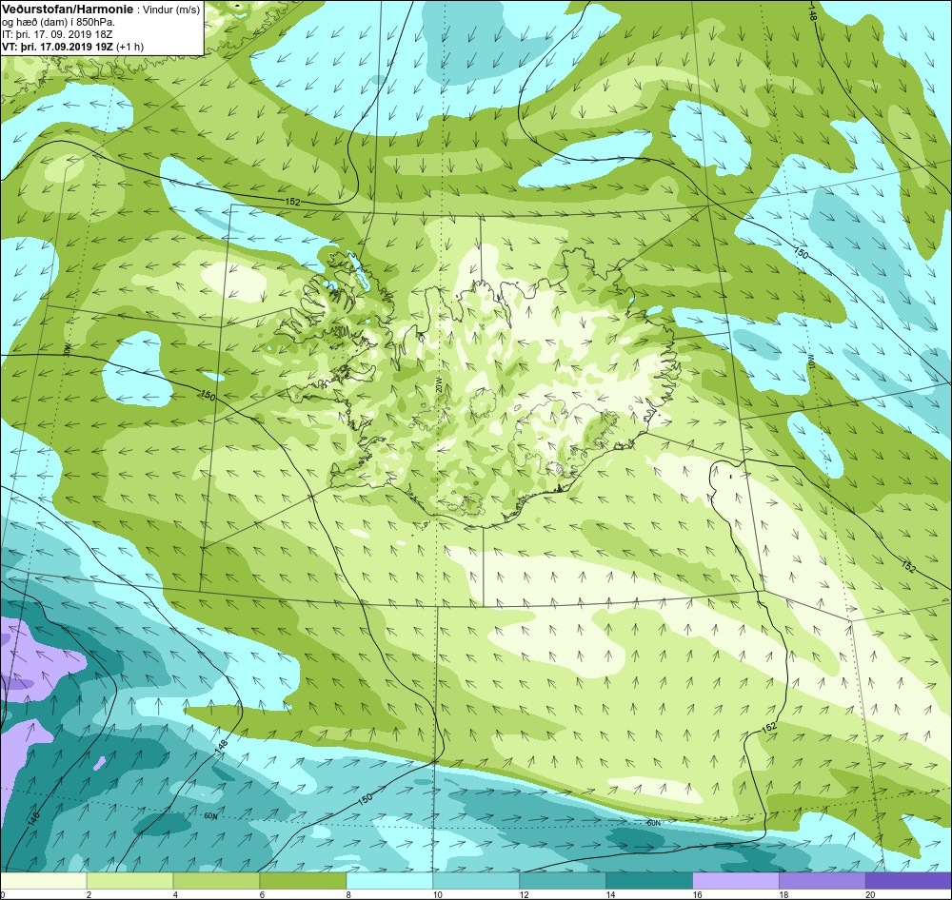The image size is (952, 900).
Task: Click the 10–12 m/s teal legend swatch
Action: click(475, 881)
